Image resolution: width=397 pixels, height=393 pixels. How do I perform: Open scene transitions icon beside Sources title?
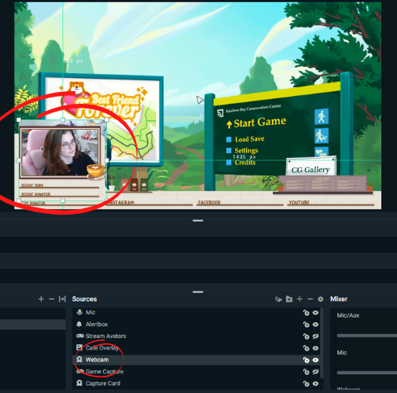62,299
